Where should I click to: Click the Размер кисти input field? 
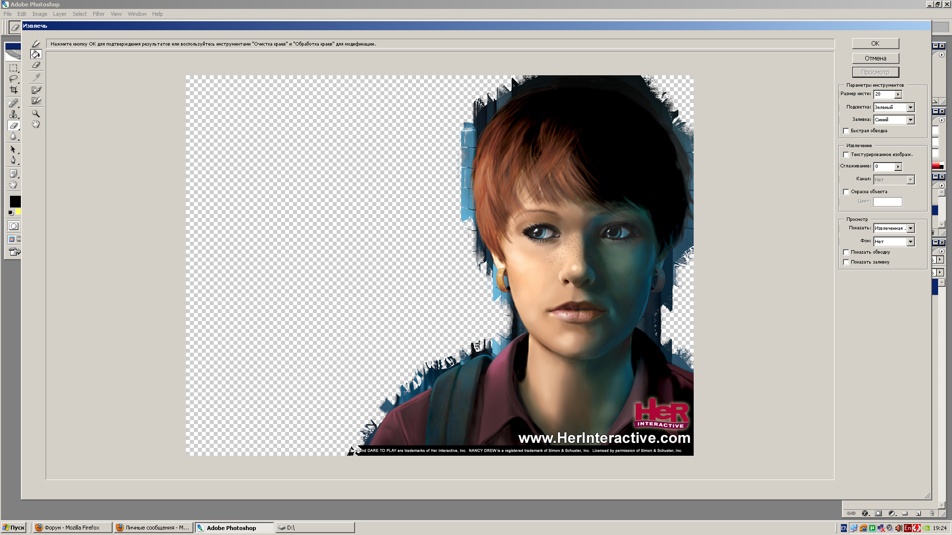pos(884,94)
